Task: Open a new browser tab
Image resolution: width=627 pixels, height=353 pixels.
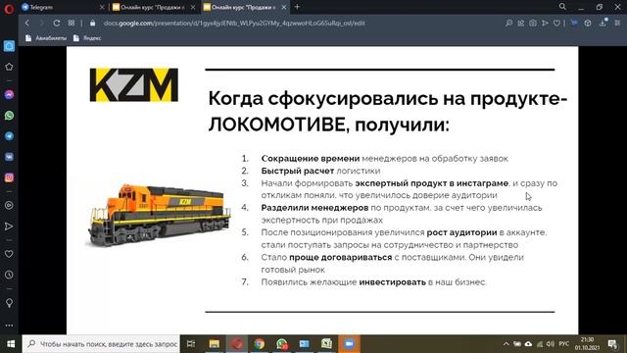Action: point(297,7)
